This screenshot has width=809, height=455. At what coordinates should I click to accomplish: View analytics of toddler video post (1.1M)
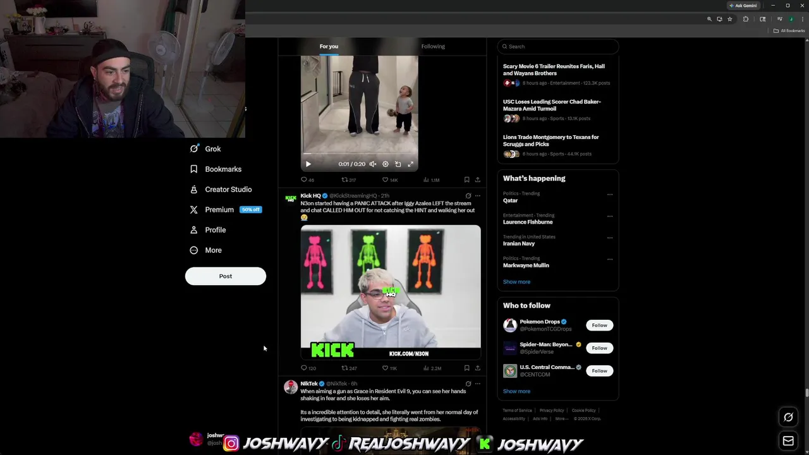pos(431,180)
